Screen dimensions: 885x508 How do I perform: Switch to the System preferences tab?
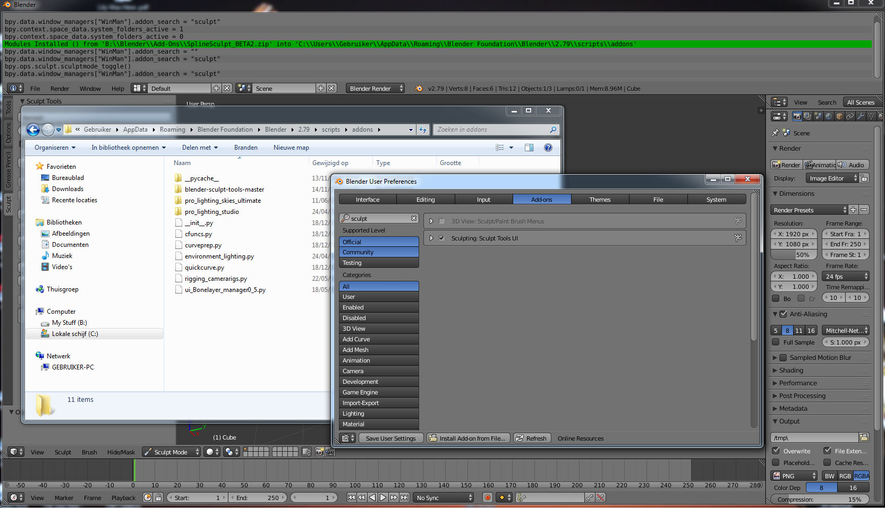point(716,200)
